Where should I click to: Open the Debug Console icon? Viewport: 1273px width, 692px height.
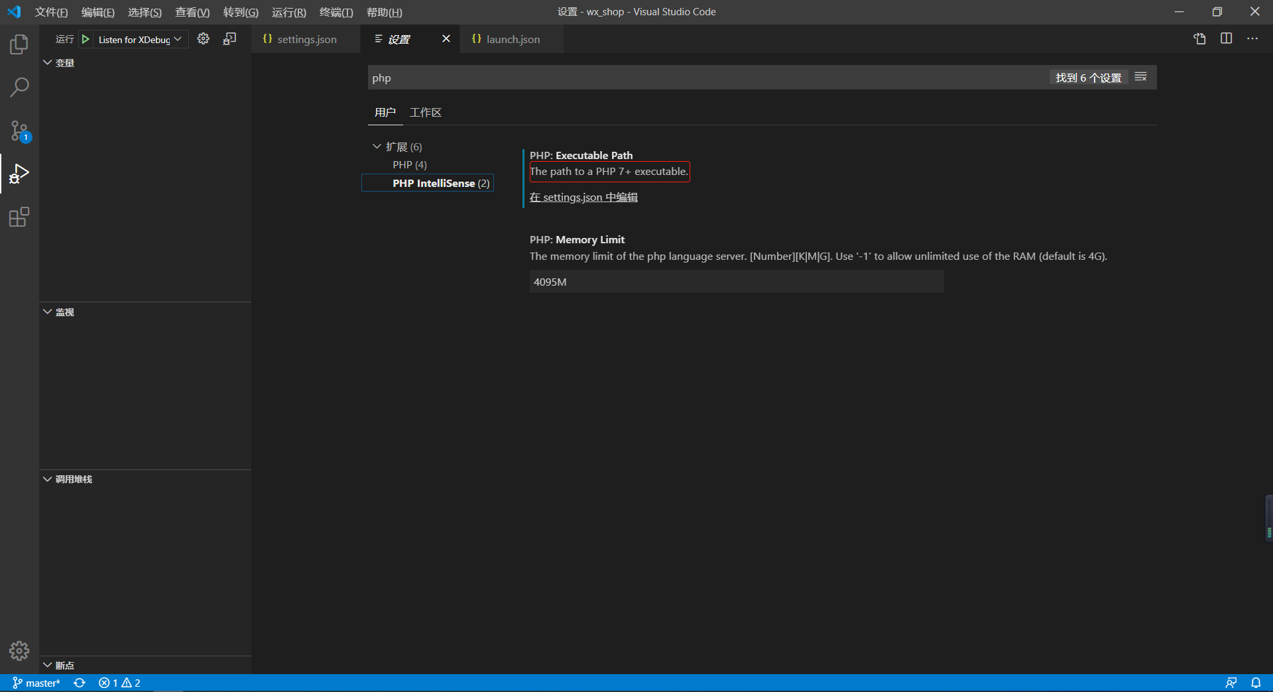click(229, 39)
